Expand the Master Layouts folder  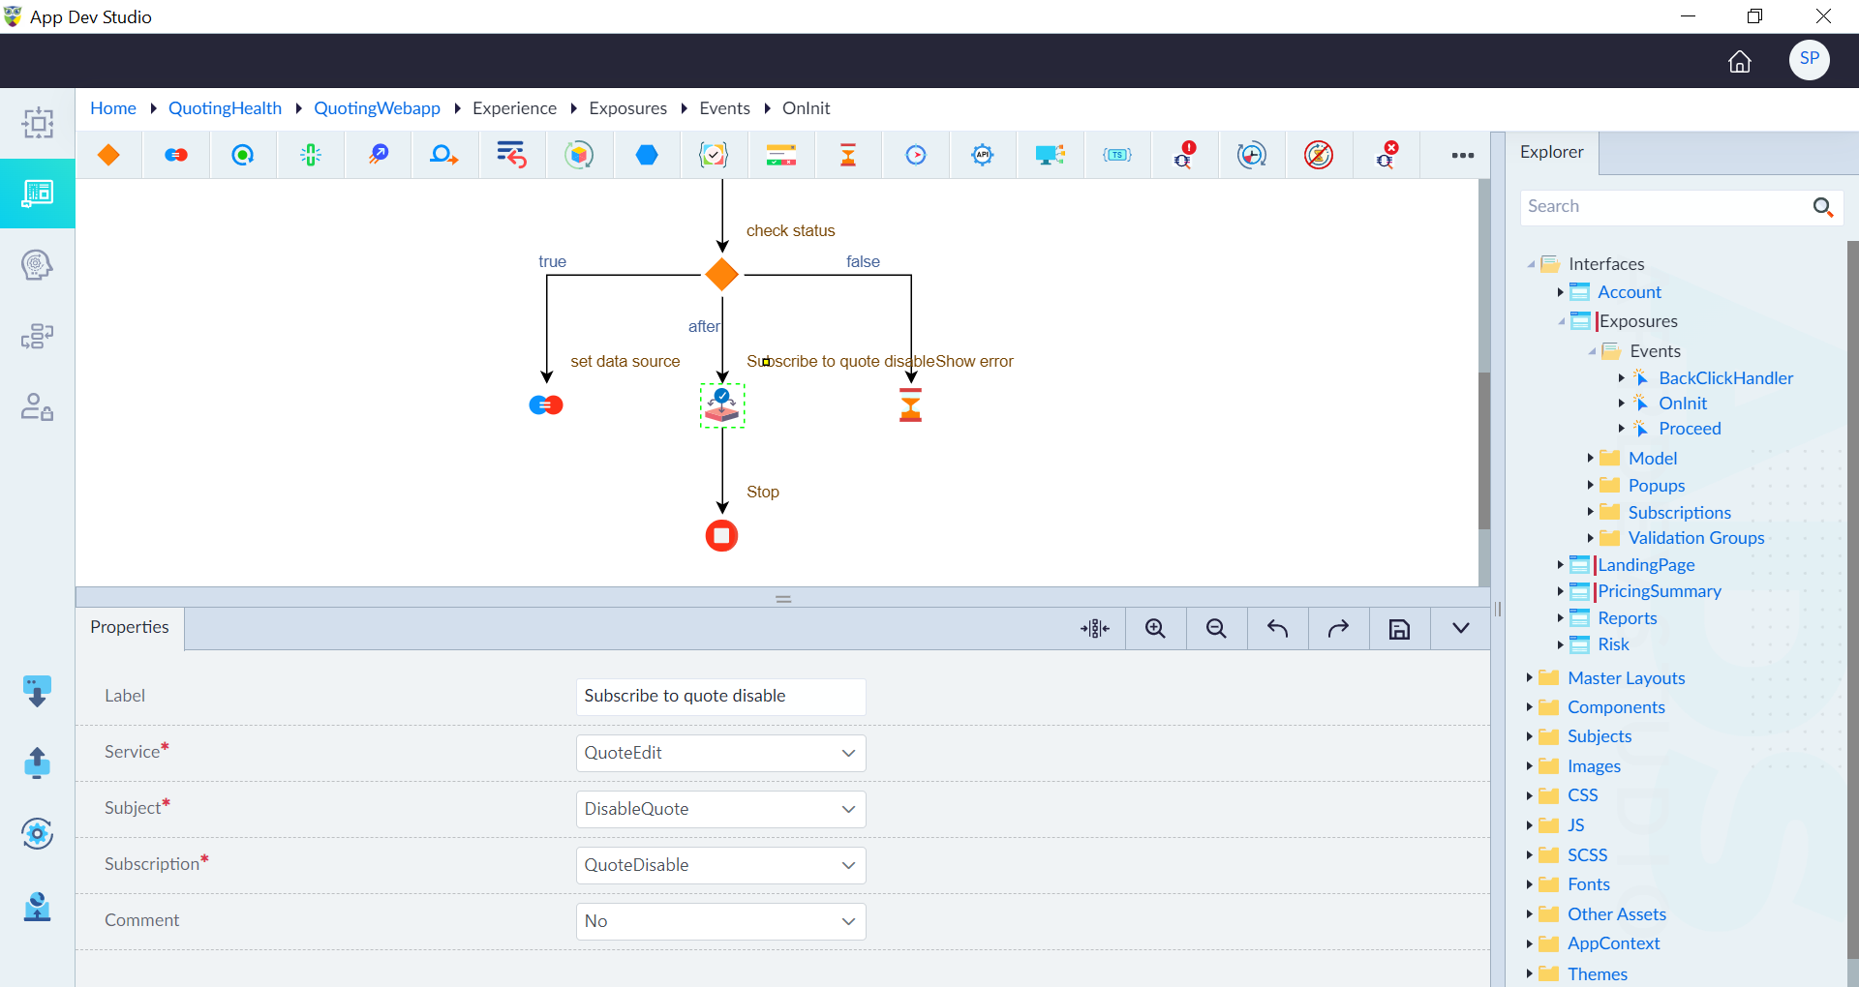1529,677
